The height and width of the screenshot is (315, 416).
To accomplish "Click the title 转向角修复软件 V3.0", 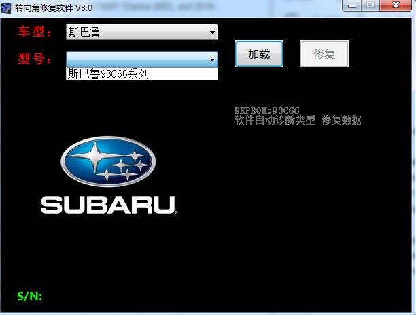I will click(x=54, y=8).
